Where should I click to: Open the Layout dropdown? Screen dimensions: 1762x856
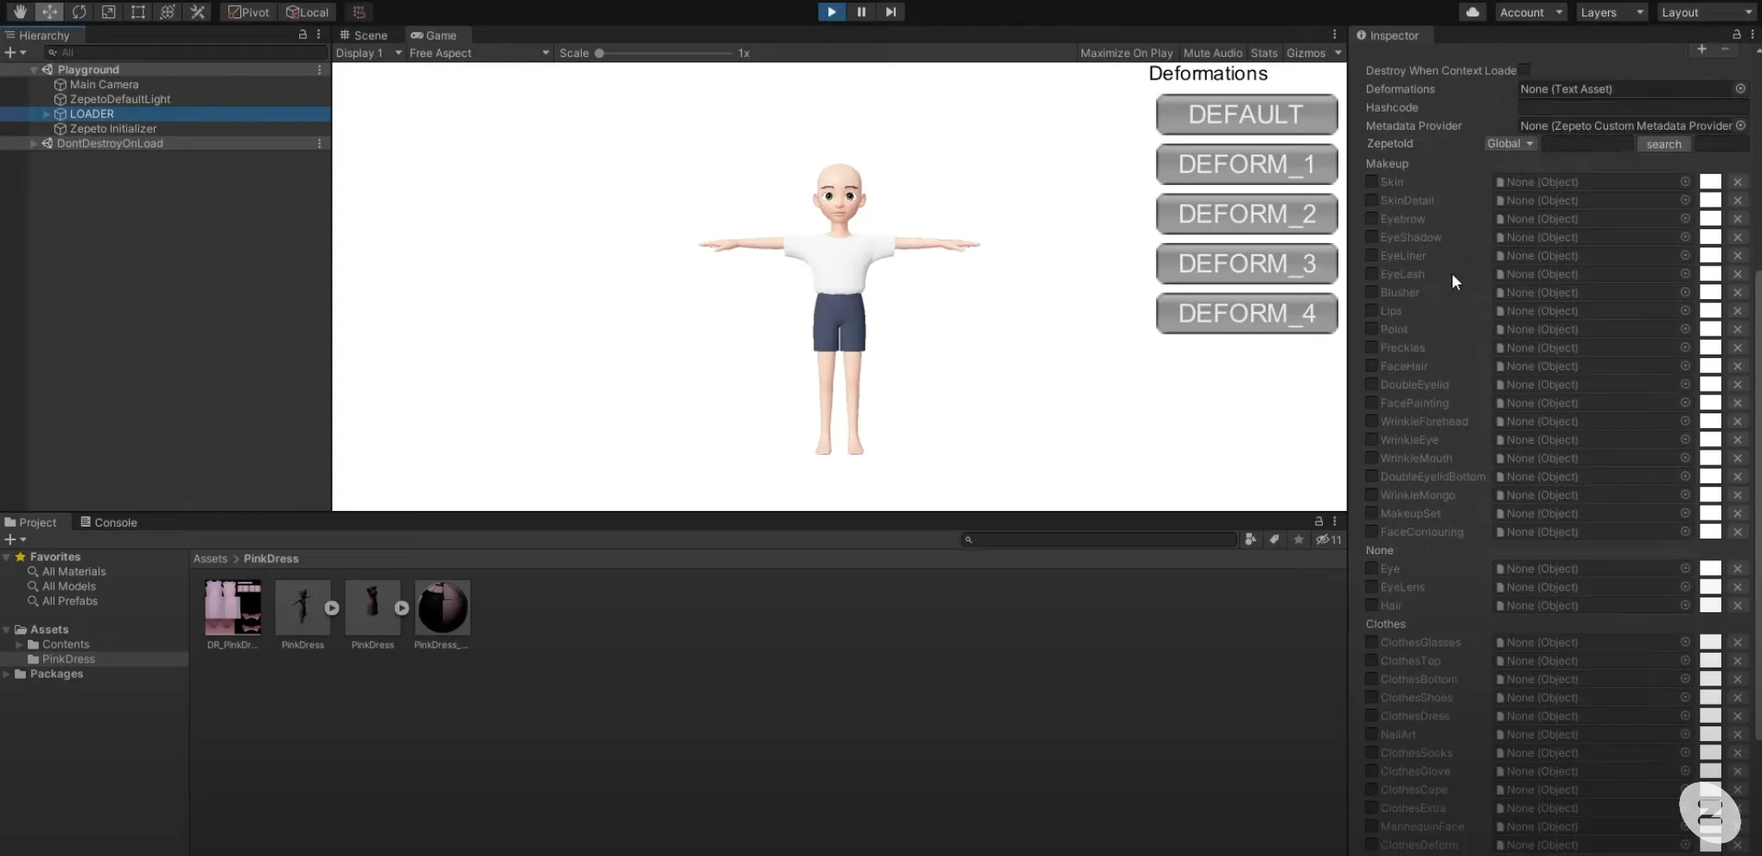[x=1706, y=12]
